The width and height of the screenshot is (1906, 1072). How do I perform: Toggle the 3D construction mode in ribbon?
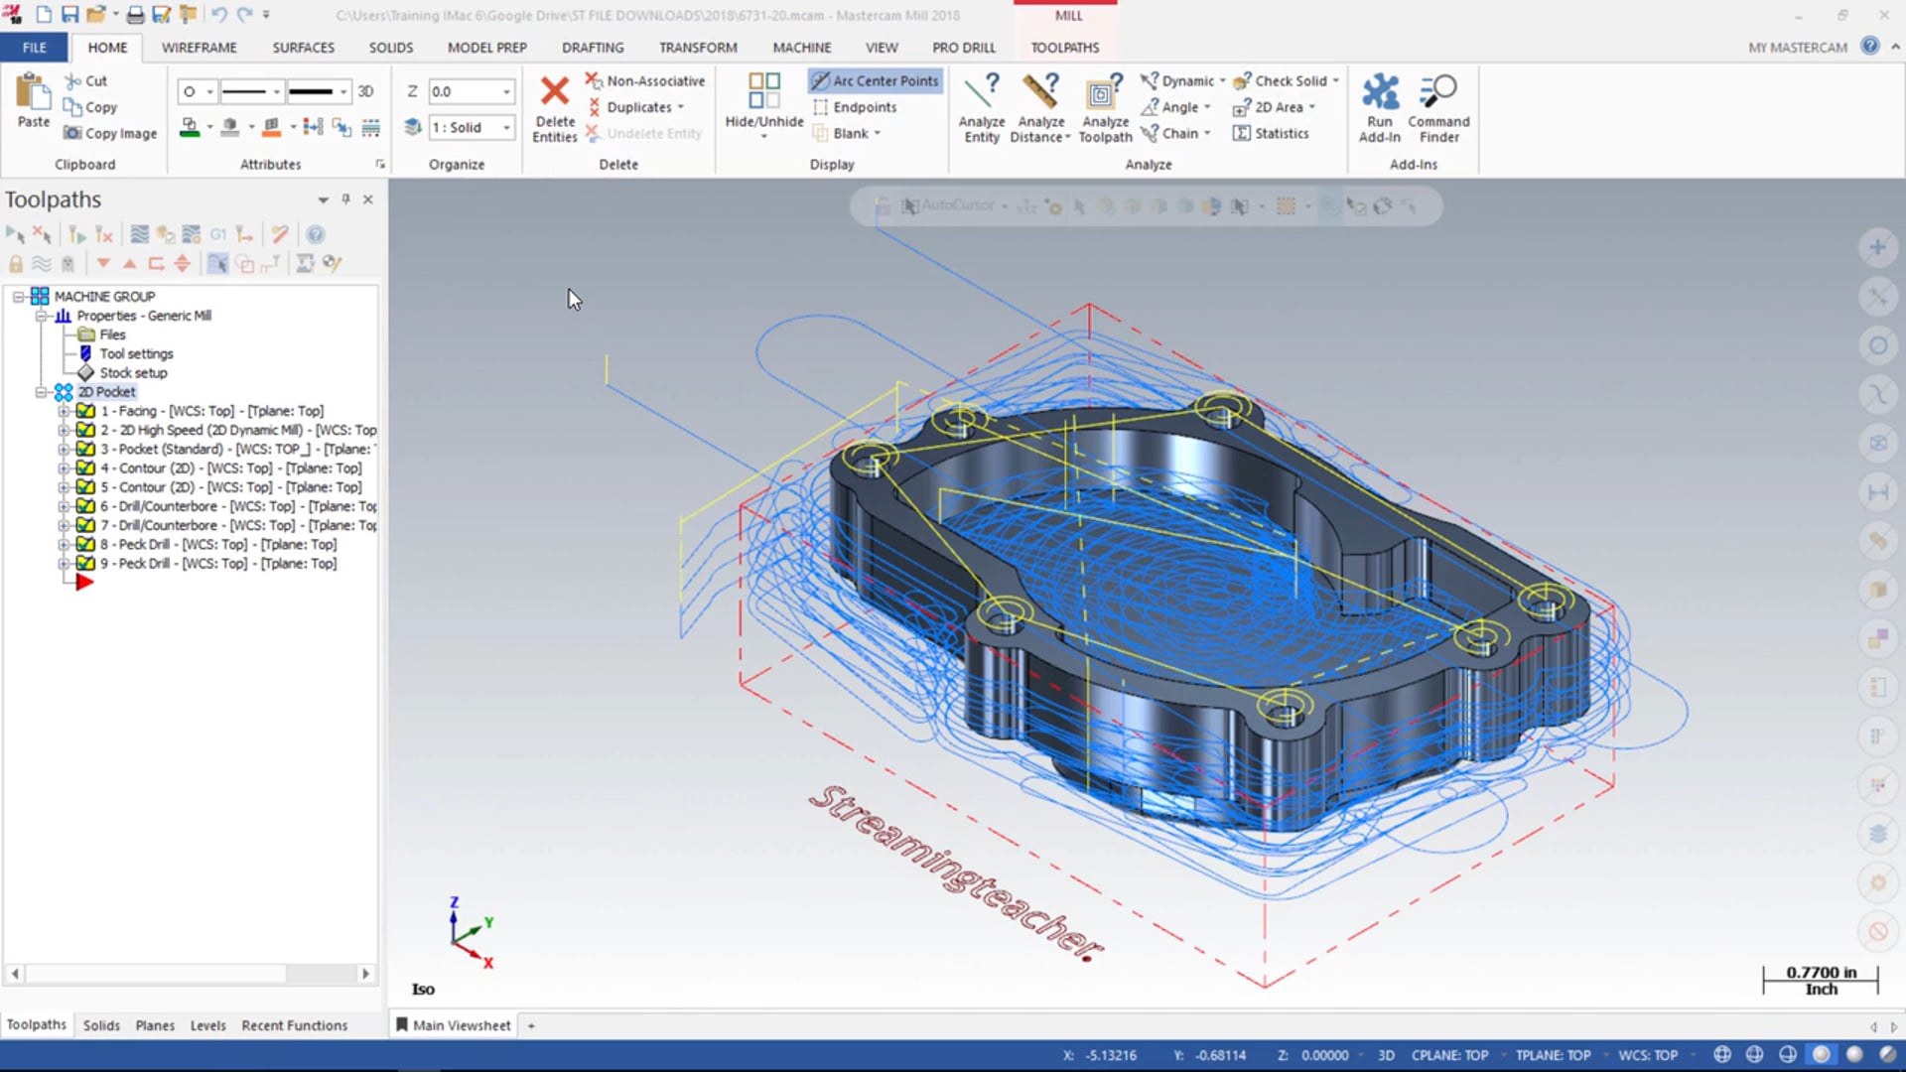point(365,91)
